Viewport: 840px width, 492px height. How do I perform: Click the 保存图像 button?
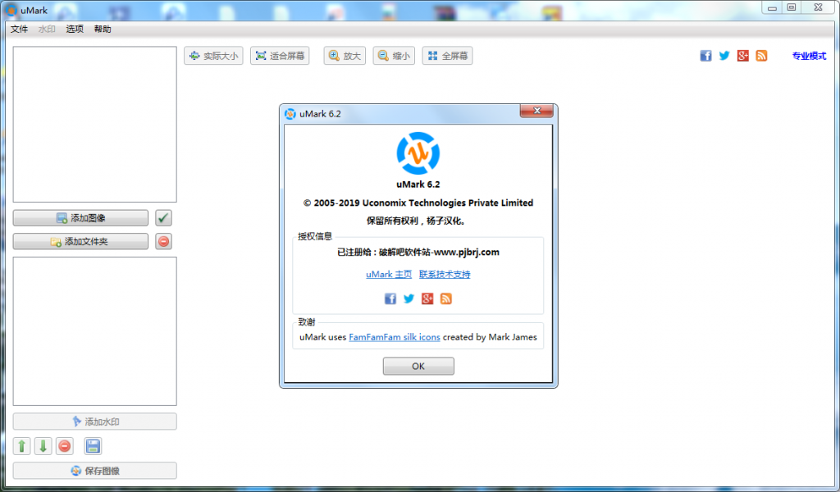[x=95, y=471]
